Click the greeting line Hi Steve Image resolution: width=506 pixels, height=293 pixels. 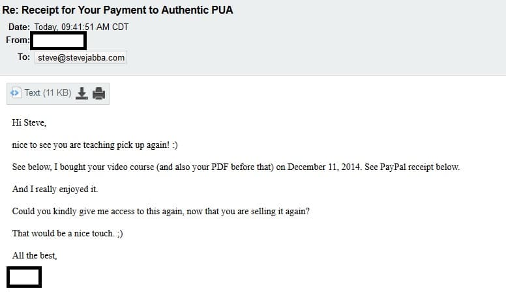click(x=29, y=123)
